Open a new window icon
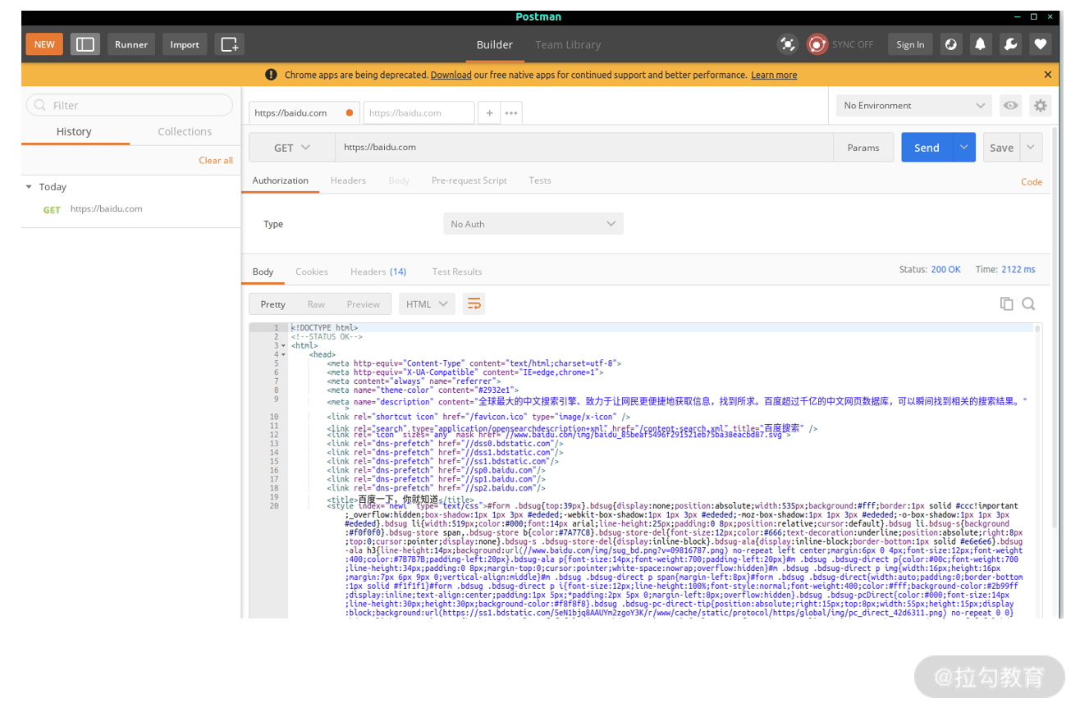 point(230,44)
